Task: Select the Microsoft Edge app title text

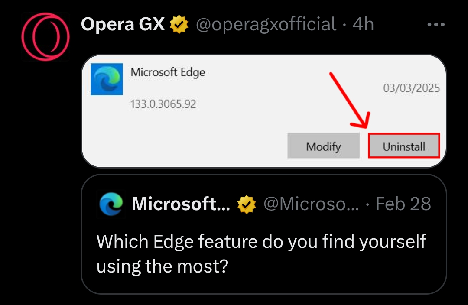Action: pyautogui.click(x=168, y=72)
